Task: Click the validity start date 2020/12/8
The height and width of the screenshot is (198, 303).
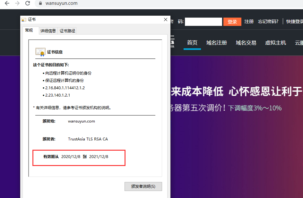Action: [71, 157]
